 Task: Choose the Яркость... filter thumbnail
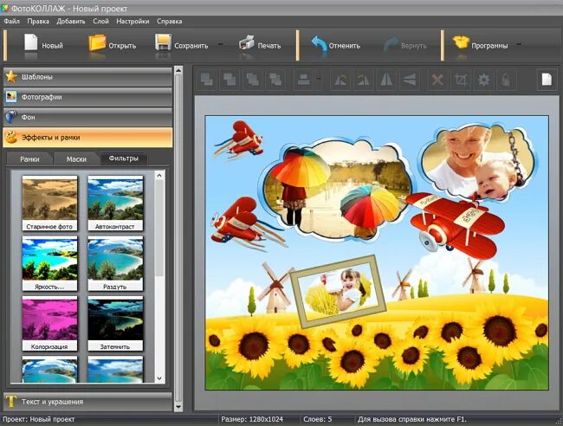49,263
